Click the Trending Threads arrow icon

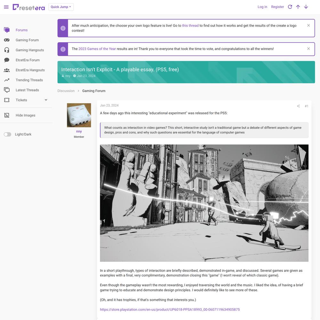7,80
